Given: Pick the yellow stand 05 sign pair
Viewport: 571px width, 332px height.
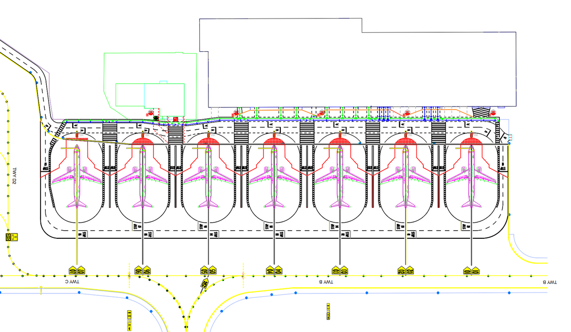Looking at the screenshot, I should click(x=208, y=271).
